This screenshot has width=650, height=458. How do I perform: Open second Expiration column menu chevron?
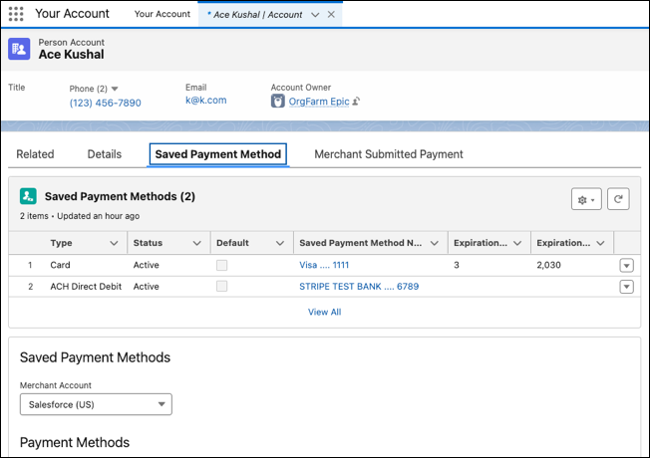coord(600,243)
